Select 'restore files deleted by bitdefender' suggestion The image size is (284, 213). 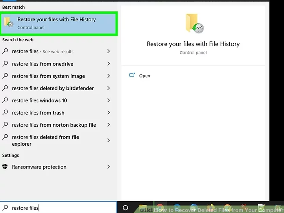(53, 88)
